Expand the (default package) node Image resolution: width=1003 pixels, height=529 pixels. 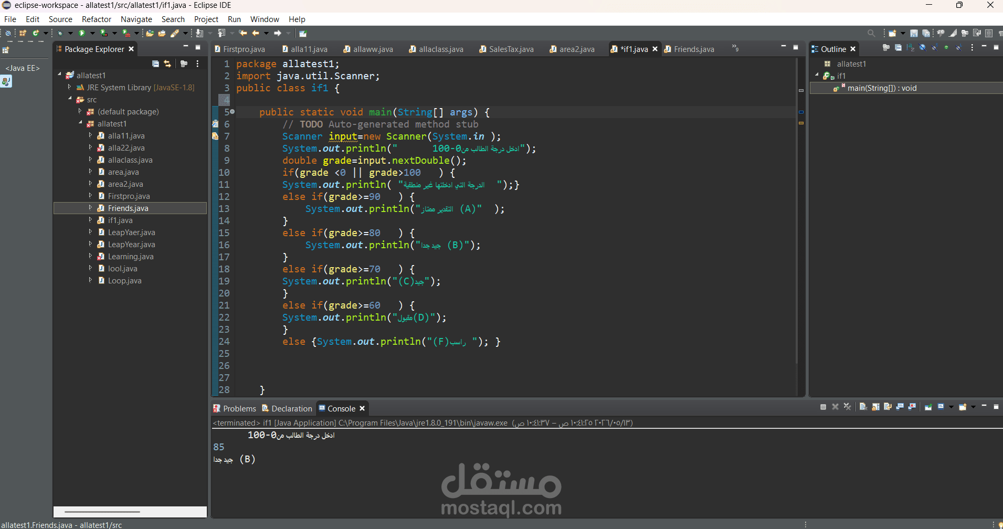tap(80, 111)
